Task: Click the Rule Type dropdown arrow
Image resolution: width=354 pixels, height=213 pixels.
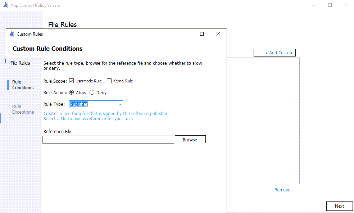Action: [x=120, y=104]
